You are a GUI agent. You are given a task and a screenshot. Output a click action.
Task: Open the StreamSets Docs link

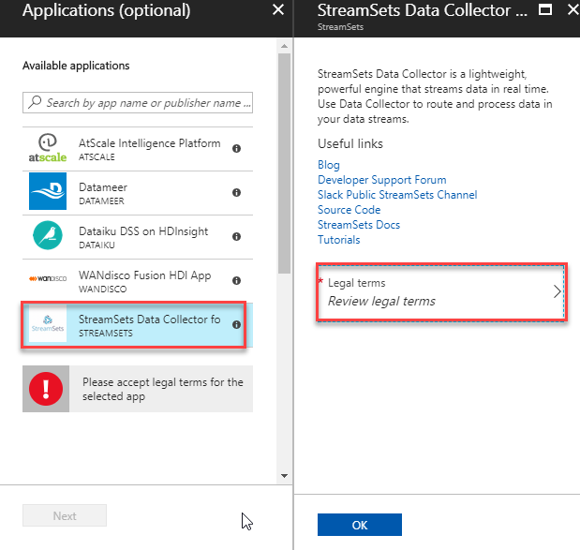click(360, 225)
